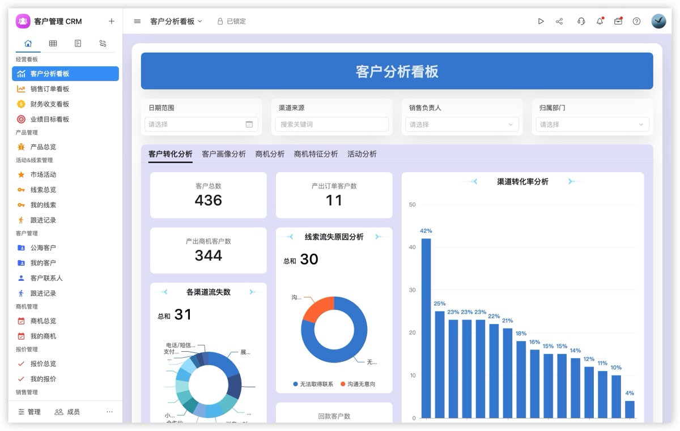Open 商机总览 in sidebar
This screenshot has width=680, height=431.
(65, 321)
